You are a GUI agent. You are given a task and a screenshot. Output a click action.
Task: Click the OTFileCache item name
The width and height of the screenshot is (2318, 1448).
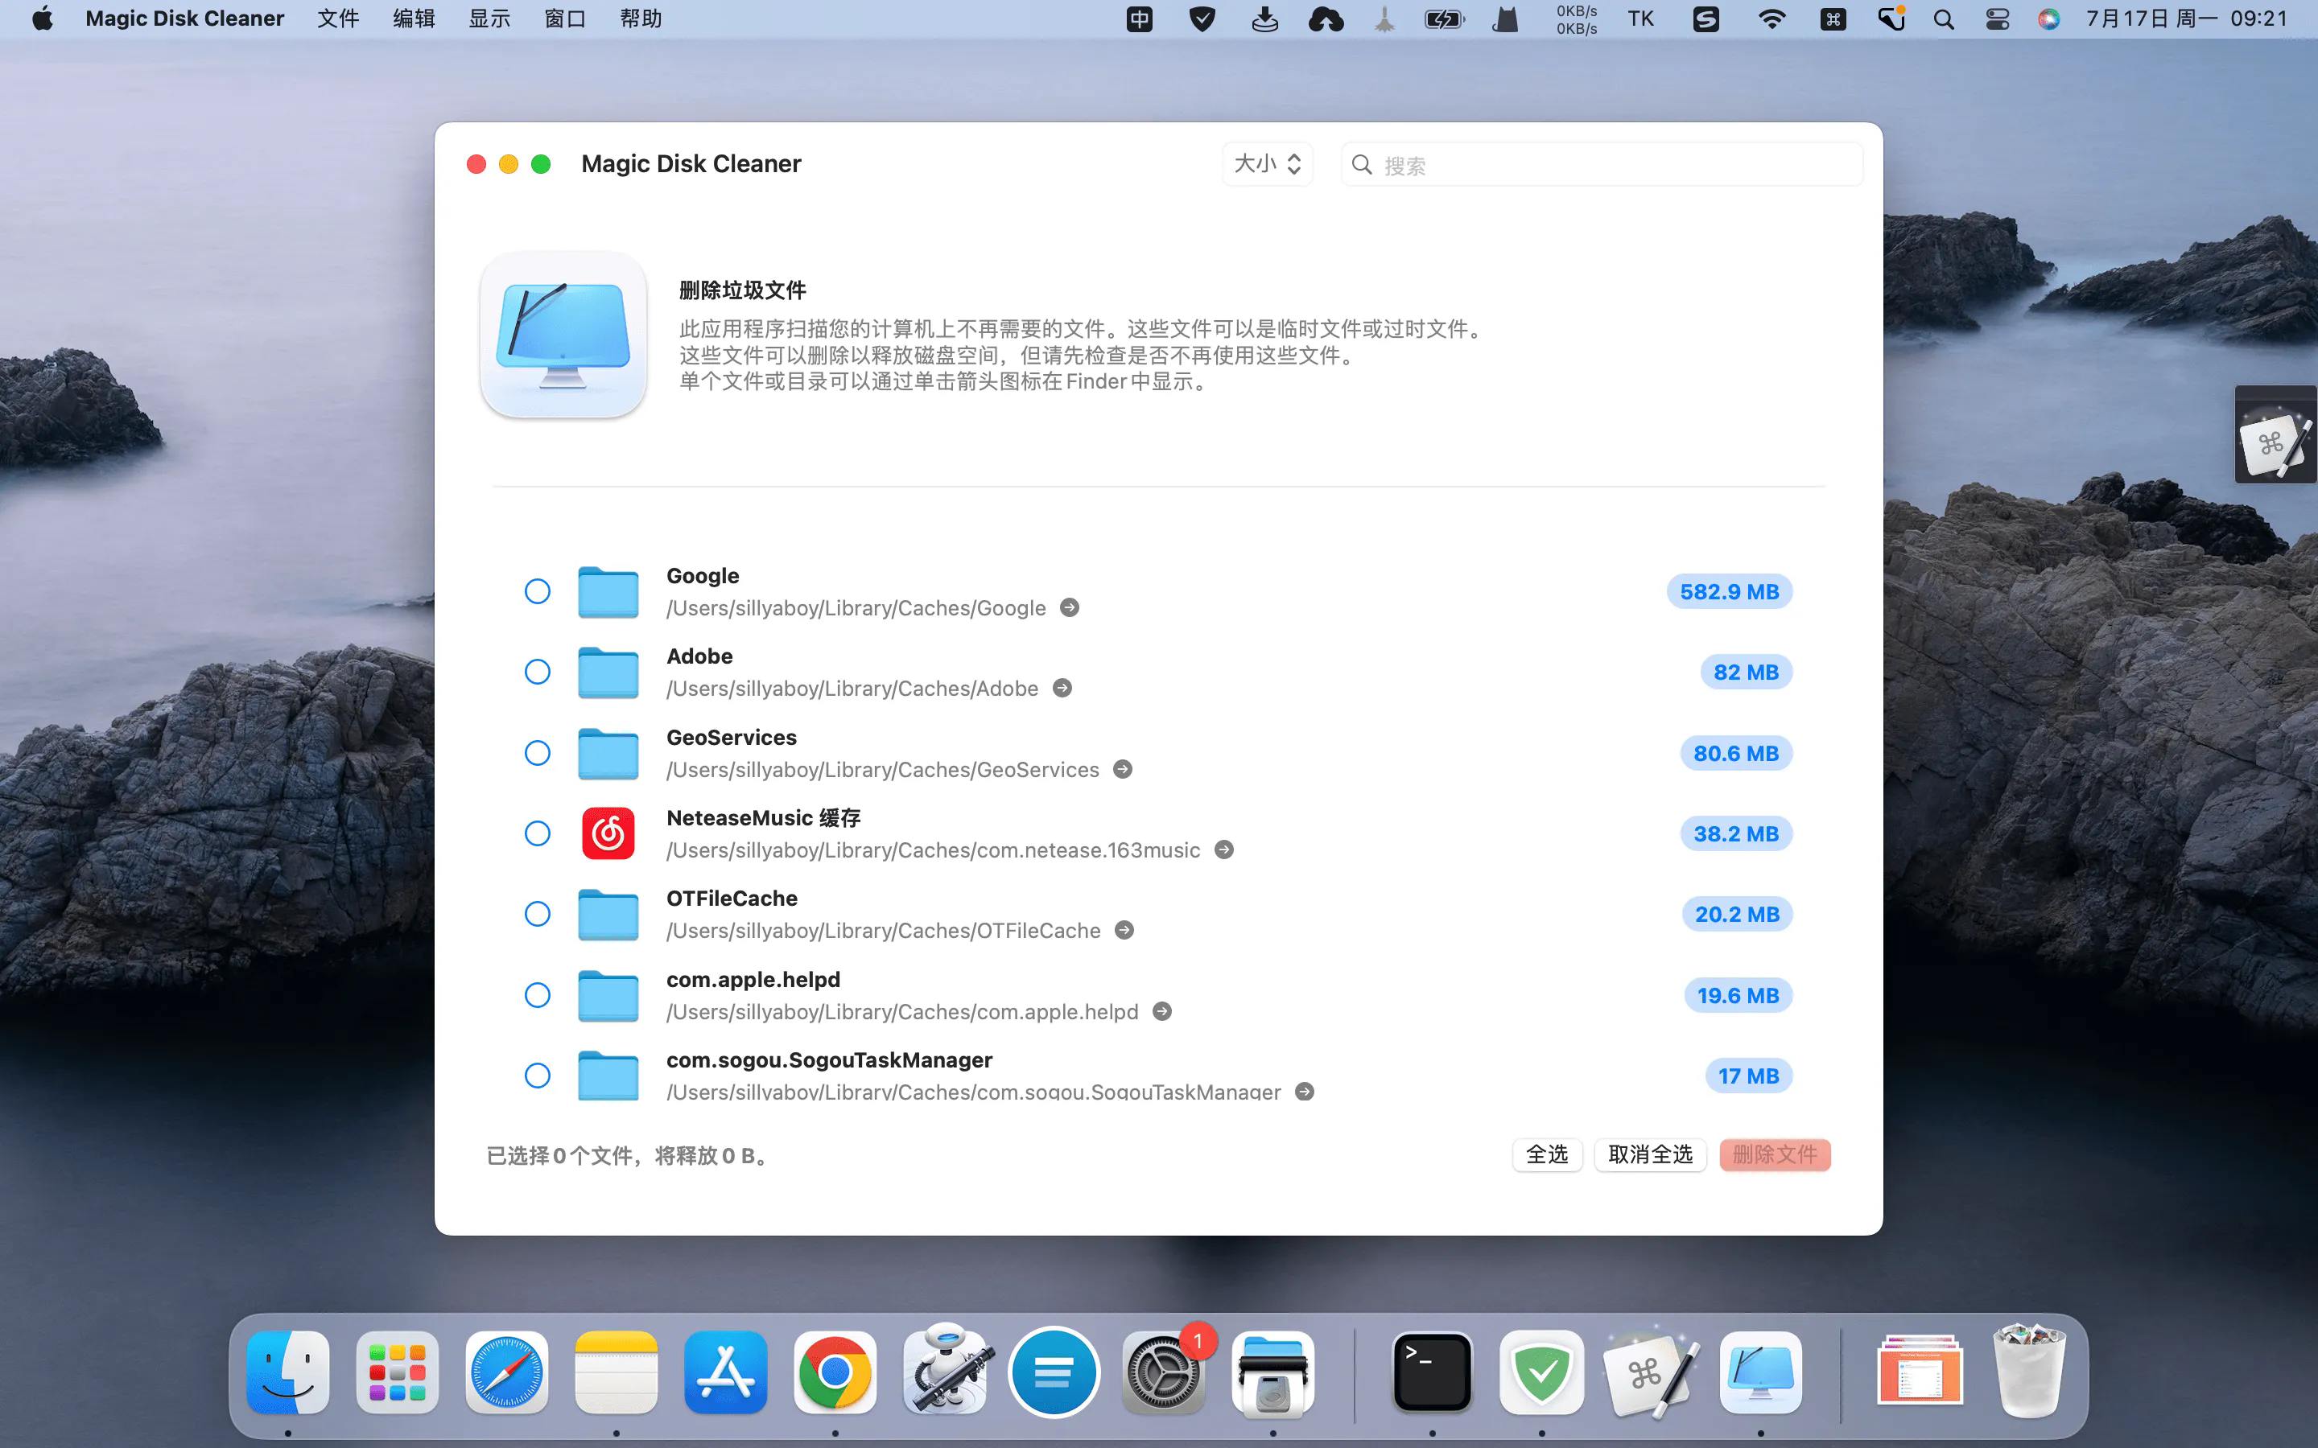732,899
